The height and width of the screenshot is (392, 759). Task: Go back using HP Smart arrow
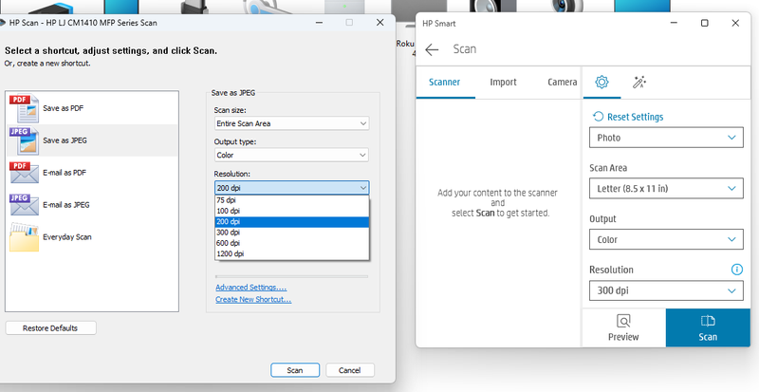432,49
